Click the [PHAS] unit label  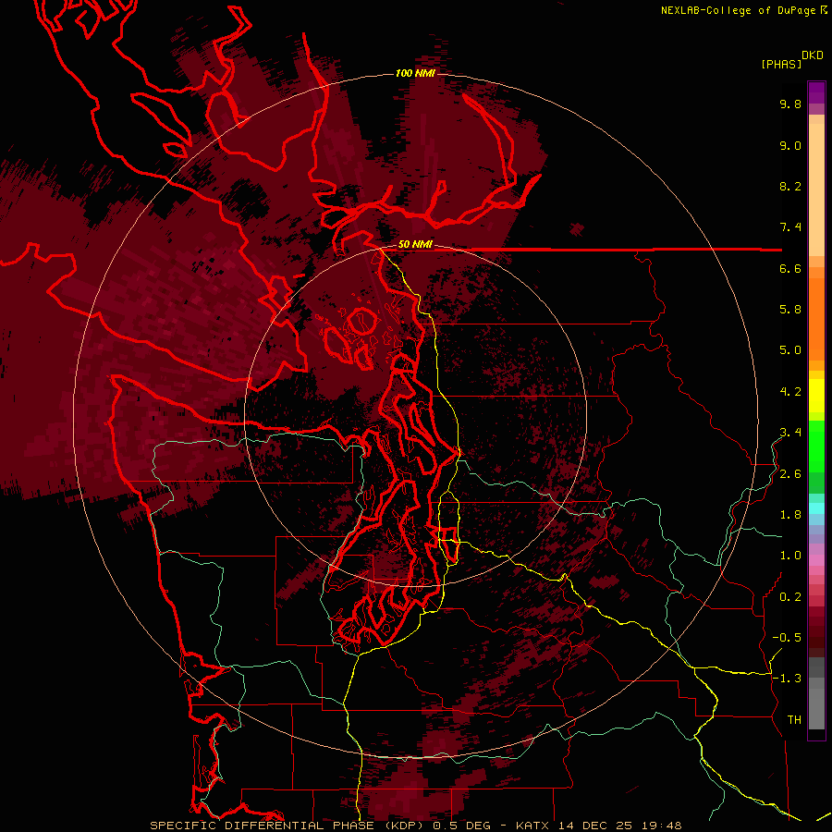[x=781, y=64]
